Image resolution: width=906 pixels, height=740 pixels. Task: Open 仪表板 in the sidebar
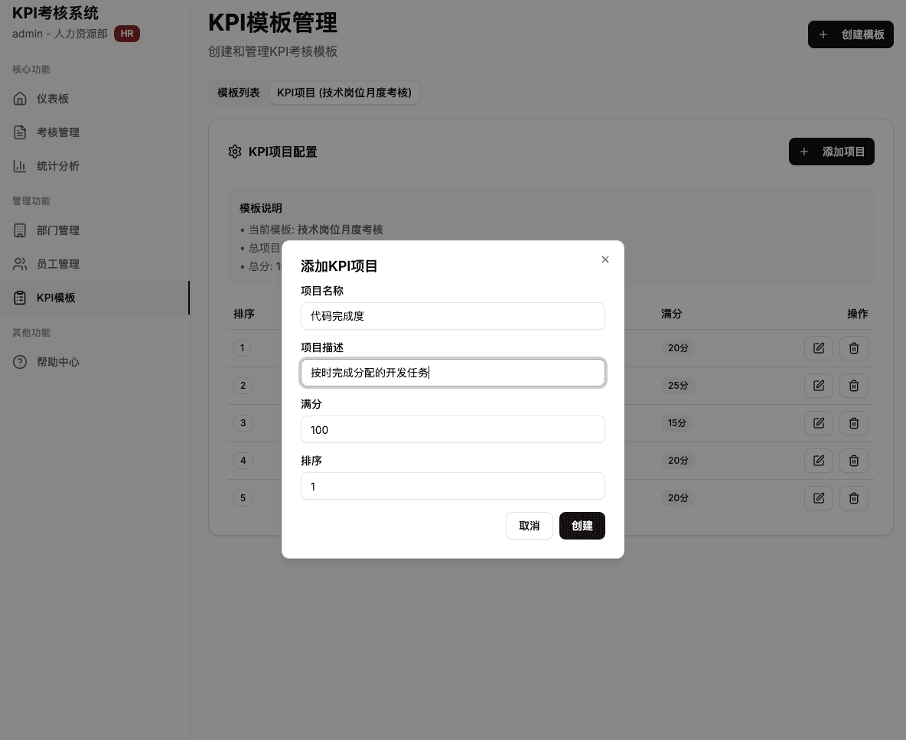pos(95,99)
